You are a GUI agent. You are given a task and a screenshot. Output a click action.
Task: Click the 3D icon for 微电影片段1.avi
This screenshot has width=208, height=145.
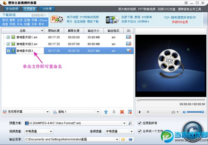pos(129,37)
